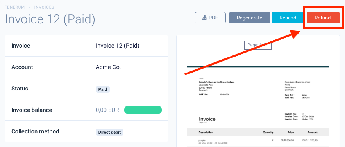The height and width of the screenshot is (147, 345).
Task: Click the 0,00 EUR balance amount
Action: 107,110
